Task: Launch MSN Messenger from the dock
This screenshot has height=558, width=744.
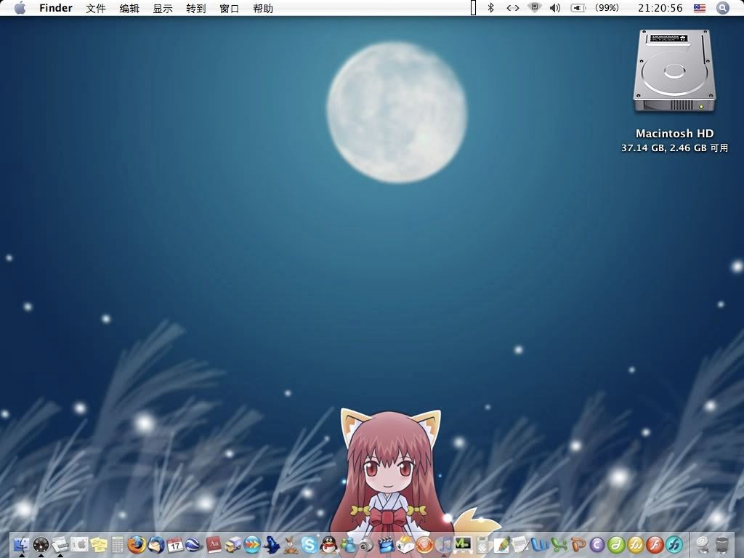Action: 347,544
